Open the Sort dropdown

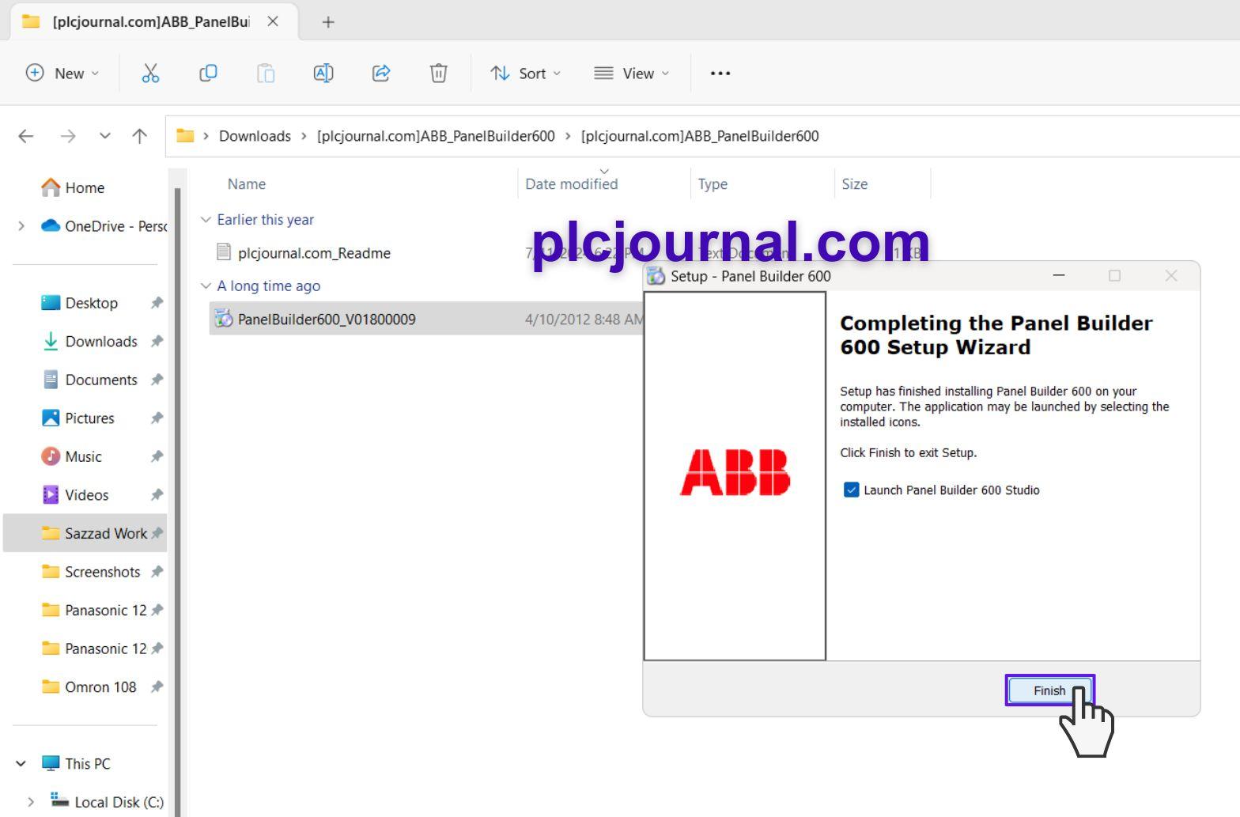click(x=525, y=74)
